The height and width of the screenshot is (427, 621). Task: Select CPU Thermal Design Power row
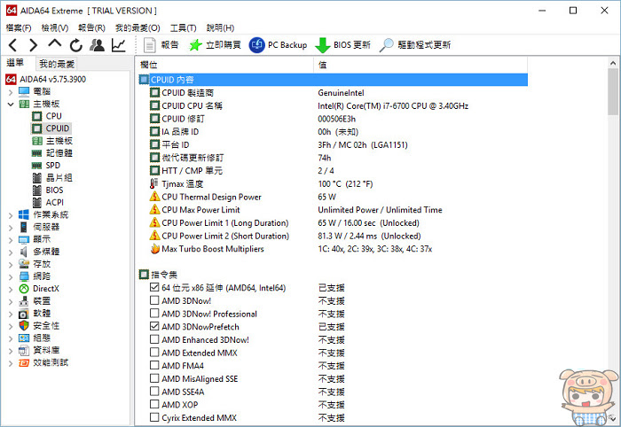click(x=333, y=197)
